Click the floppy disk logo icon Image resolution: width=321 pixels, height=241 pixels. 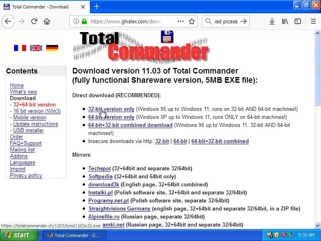pyautogui.click(x=167, y=37)
